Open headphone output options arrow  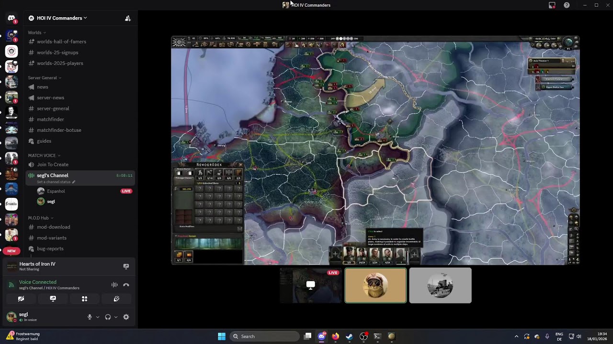pos(115,317)
